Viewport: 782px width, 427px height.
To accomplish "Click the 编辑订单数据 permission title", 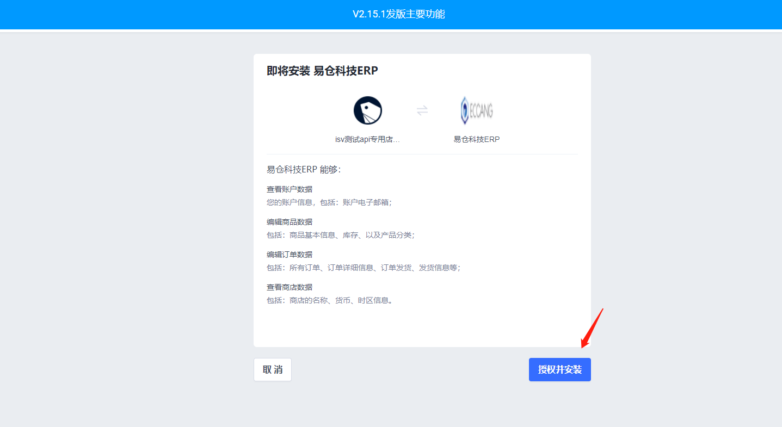I will (x=290, y=255).
